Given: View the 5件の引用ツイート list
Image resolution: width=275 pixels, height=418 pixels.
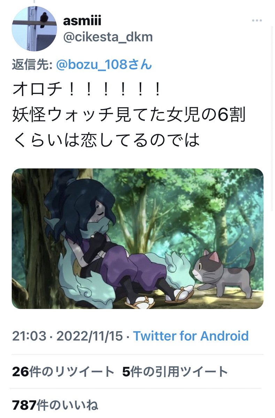Looking at the screenshot, I should 175,372.
